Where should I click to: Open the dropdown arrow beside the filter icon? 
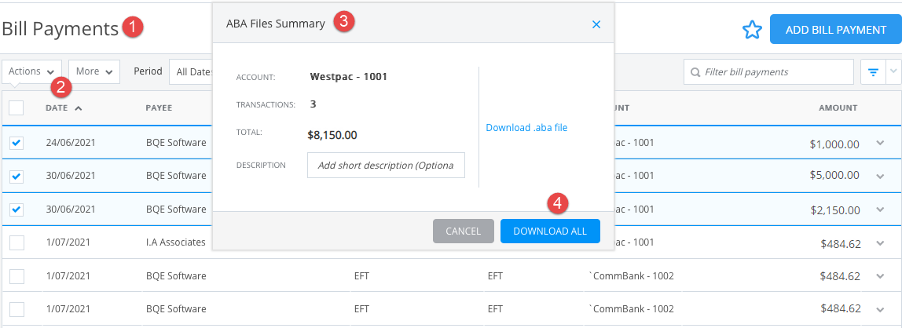coord(893,71)
